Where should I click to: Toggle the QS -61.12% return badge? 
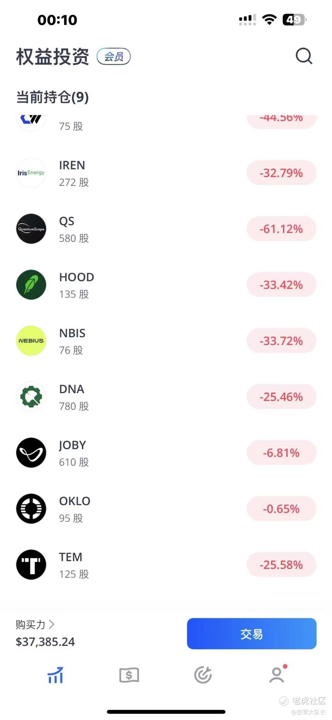281,229
